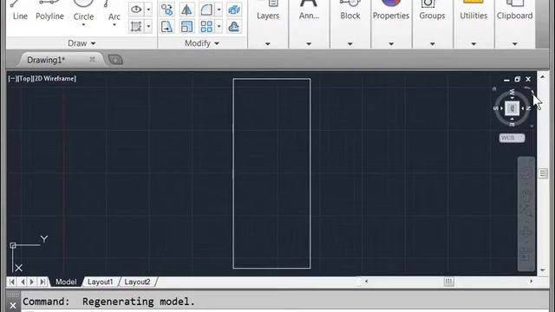Switch to the Layout2 tab

pos(137,282)
